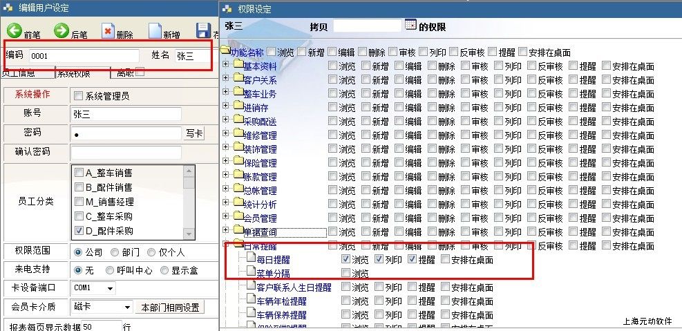The image size is (682, 331).
Task: Click the employee category list scrollbar
Action: [189, 200]
